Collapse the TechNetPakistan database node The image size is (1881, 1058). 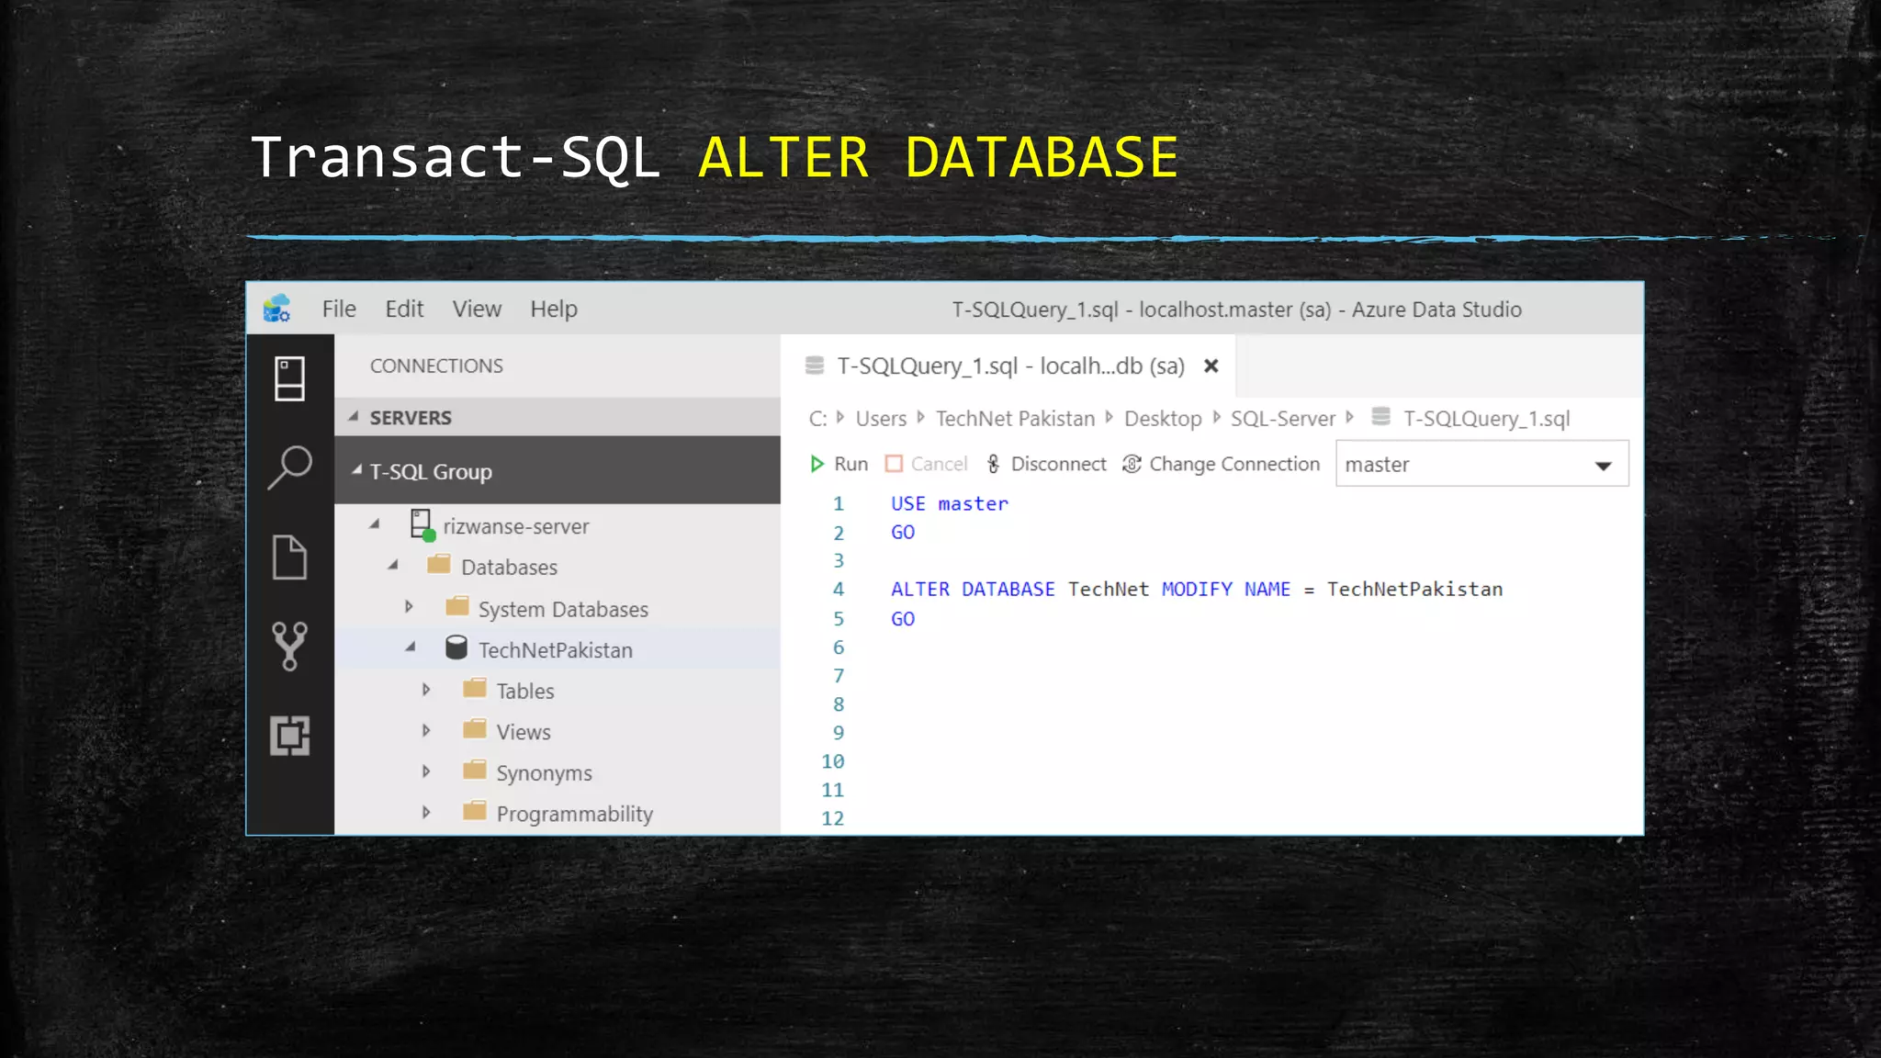[411, 647]
